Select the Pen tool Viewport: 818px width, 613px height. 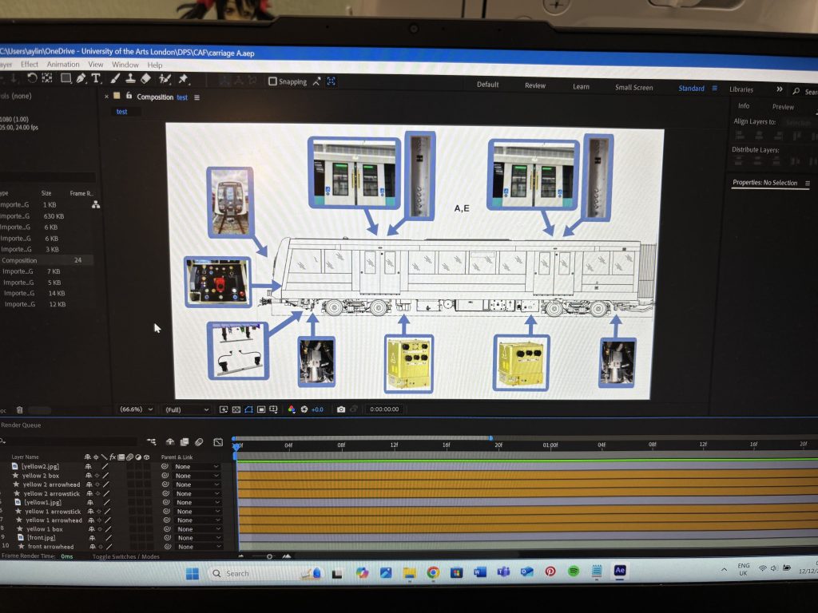(81, 78)
